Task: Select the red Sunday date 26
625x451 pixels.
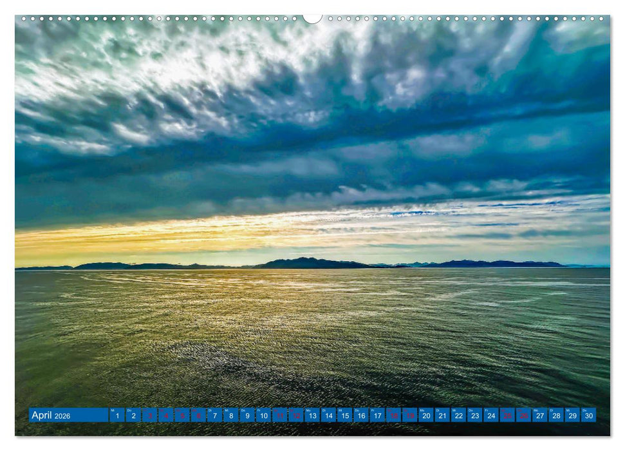Action: click(523, 415)
